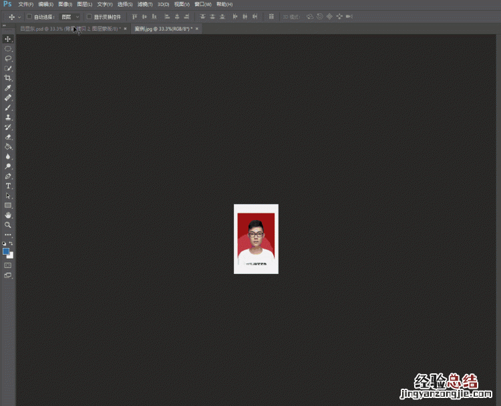Select the Move tool in toolbox
This screenshot has height=406, width=501.
pos(8,39)
